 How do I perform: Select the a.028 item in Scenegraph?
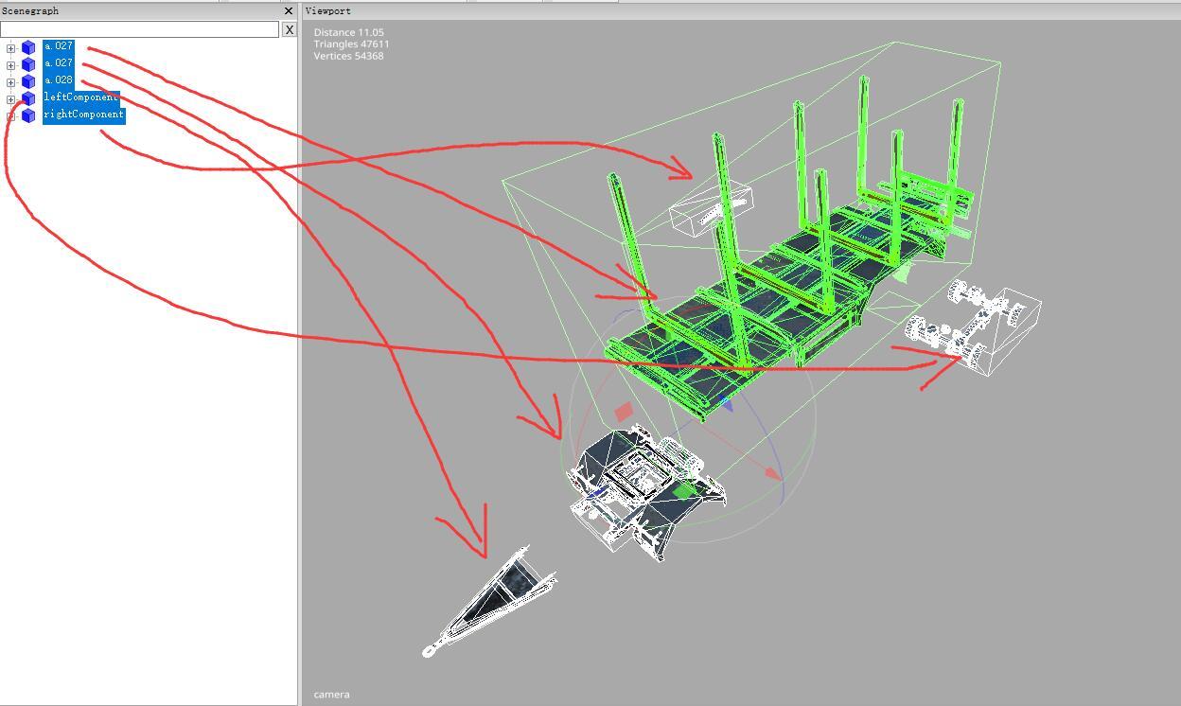click(58, 80)
